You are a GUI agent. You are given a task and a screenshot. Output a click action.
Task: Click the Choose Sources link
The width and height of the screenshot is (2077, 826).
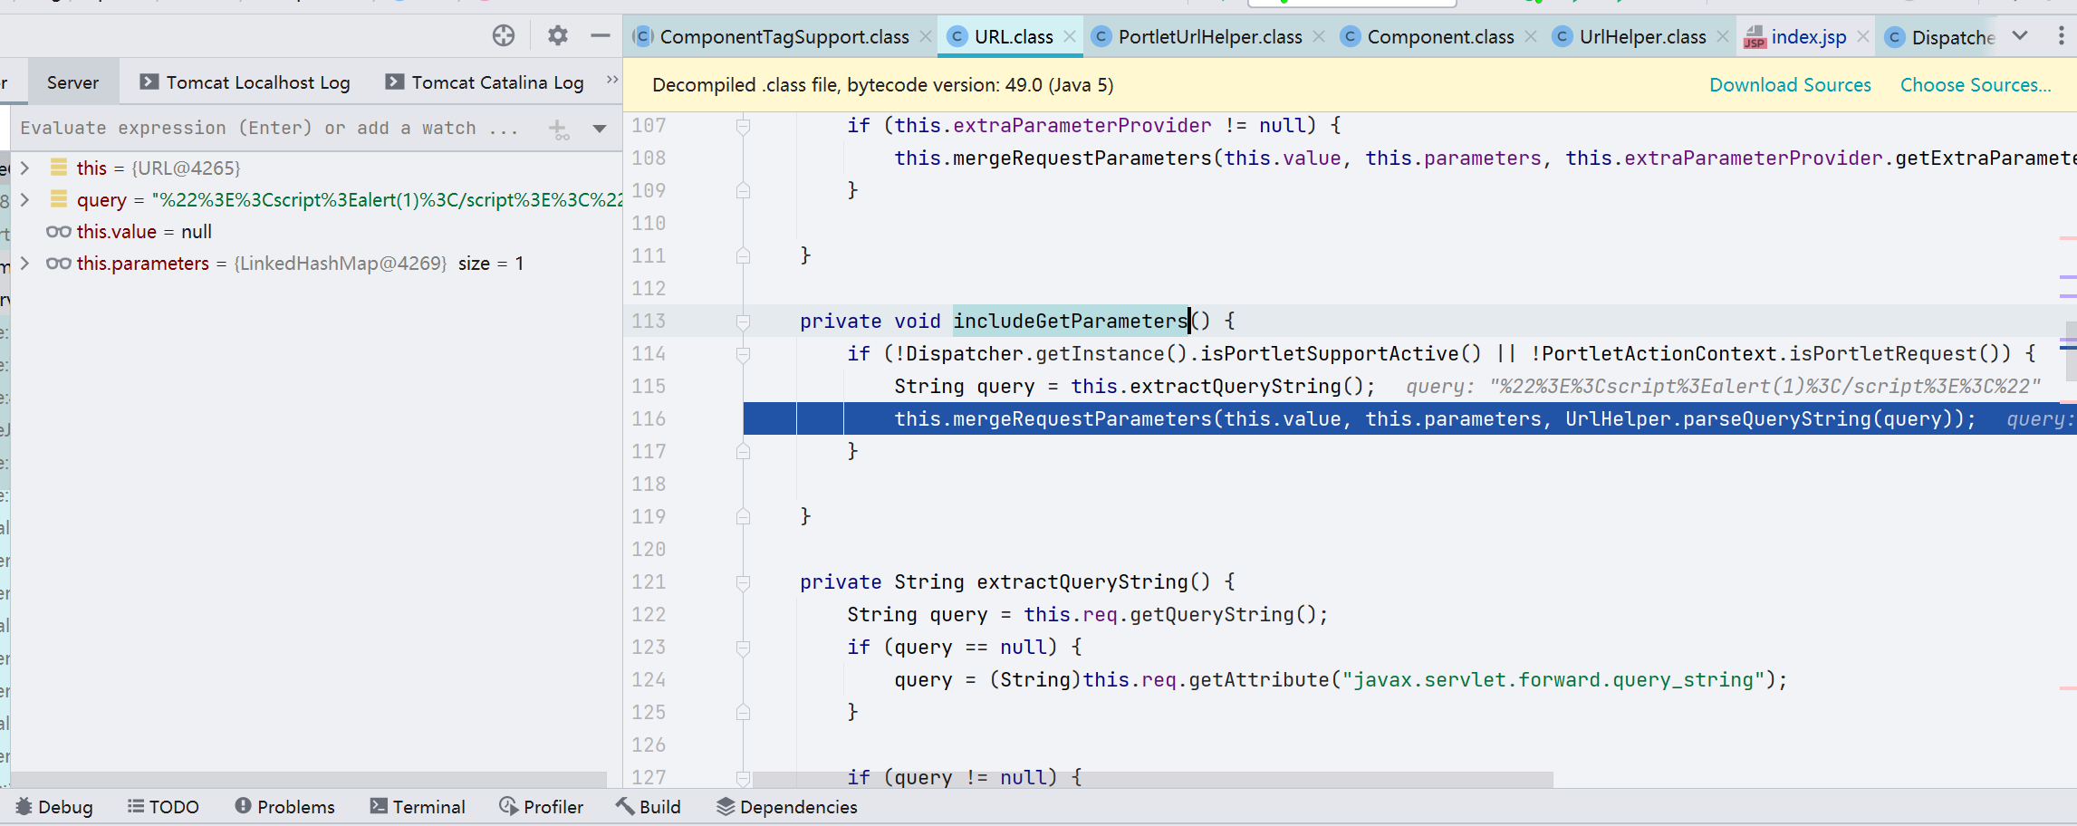1974,83
